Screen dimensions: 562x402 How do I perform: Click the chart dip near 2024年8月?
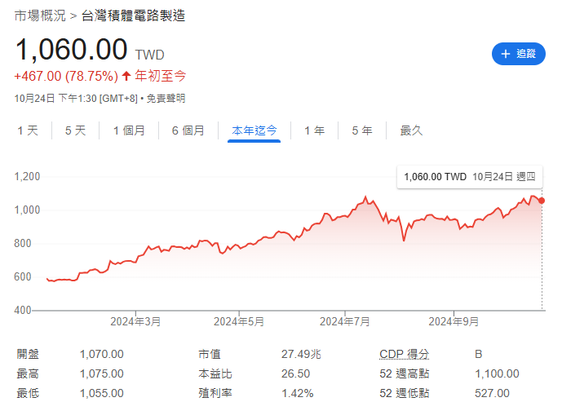(x=404, y=240)
